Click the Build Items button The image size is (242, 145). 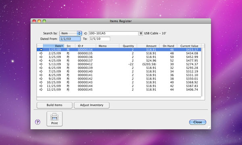(54, 105)
